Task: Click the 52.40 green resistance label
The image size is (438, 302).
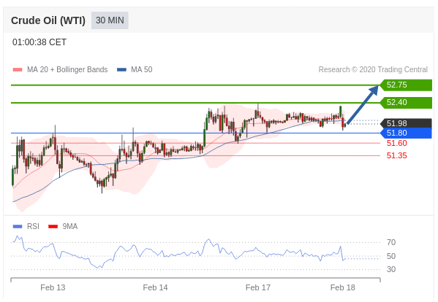Action: pos(406,103)
